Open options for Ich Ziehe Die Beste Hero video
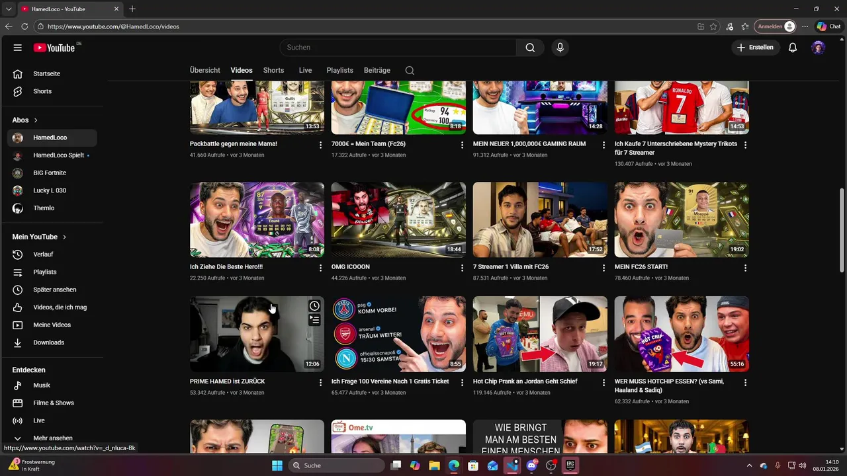The width and height of the screenshot is (847, 476). (x=321, y=268)
